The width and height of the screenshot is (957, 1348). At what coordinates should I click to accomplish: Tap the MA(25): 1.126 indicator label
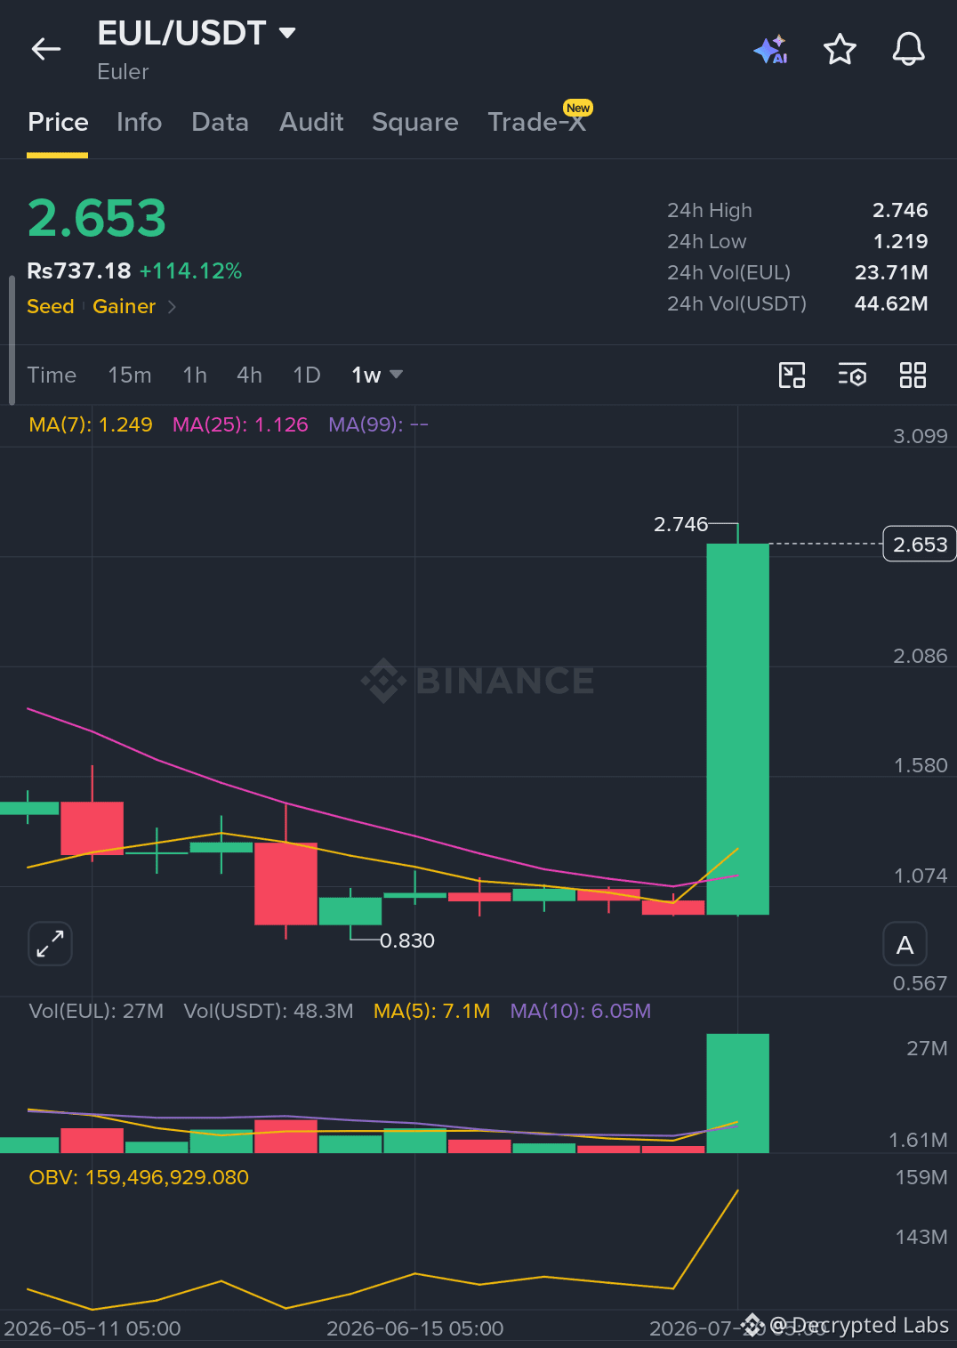[x=240, y=425]
